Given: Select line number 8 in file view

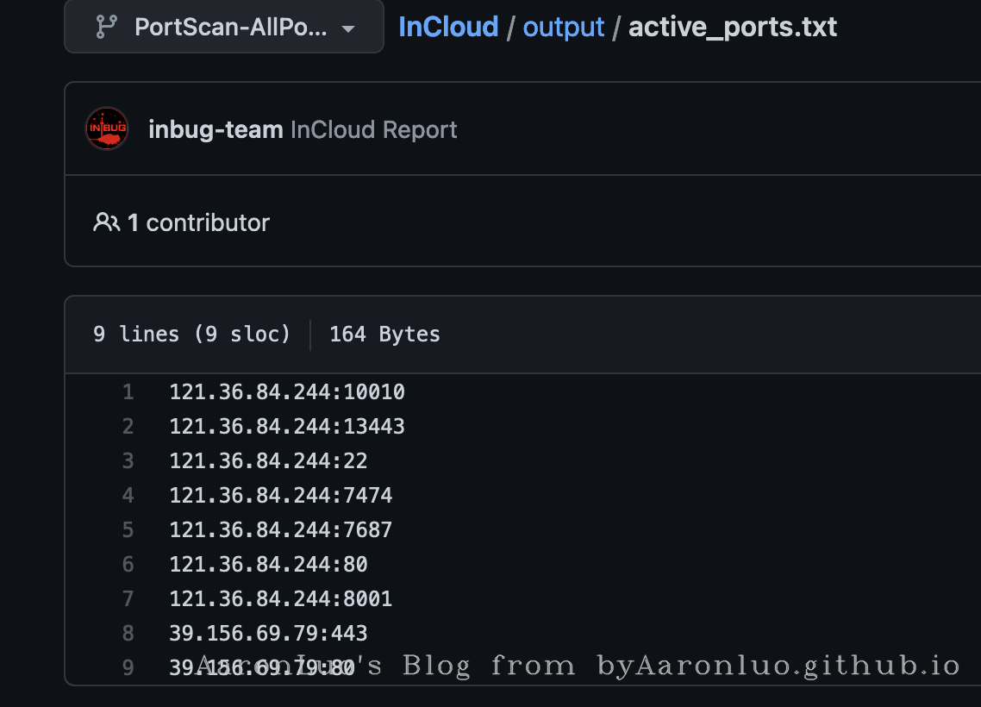Looking at the screenshot, I should click(x=128, y=634).
